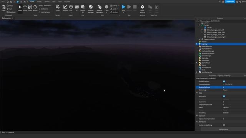The image size is (246, 138).
Task: Click the Duplicate button
Action: [11, 12]
